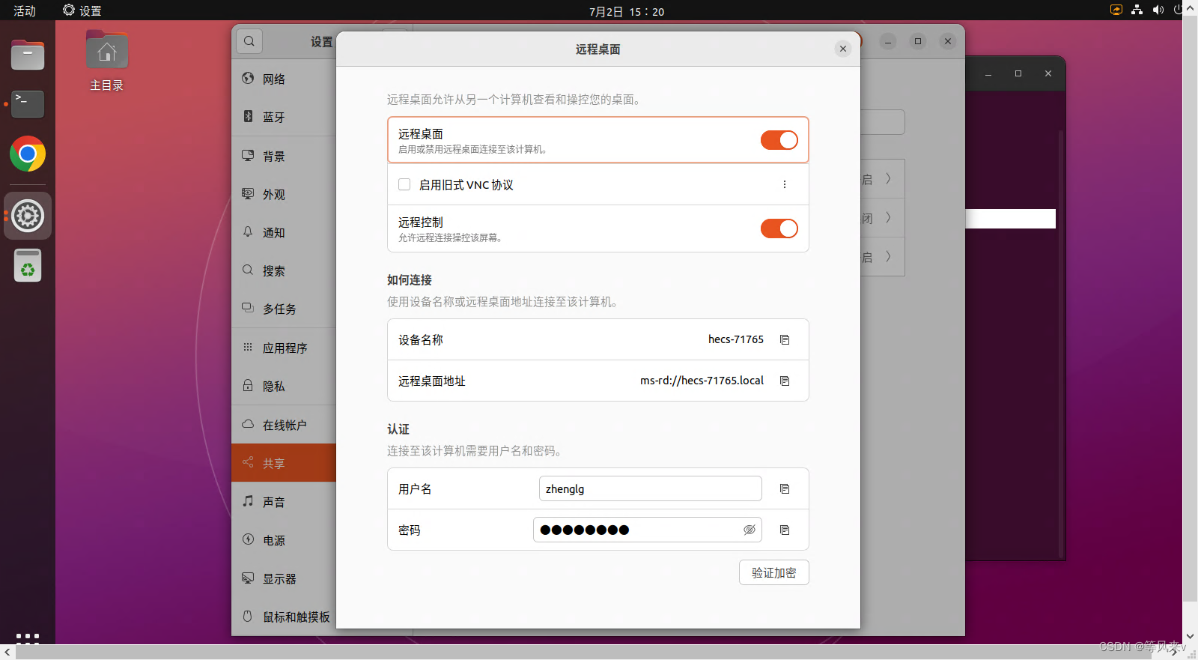
Task: Select 通知 in Settings sidebar
Action: [x=284, y=232]
